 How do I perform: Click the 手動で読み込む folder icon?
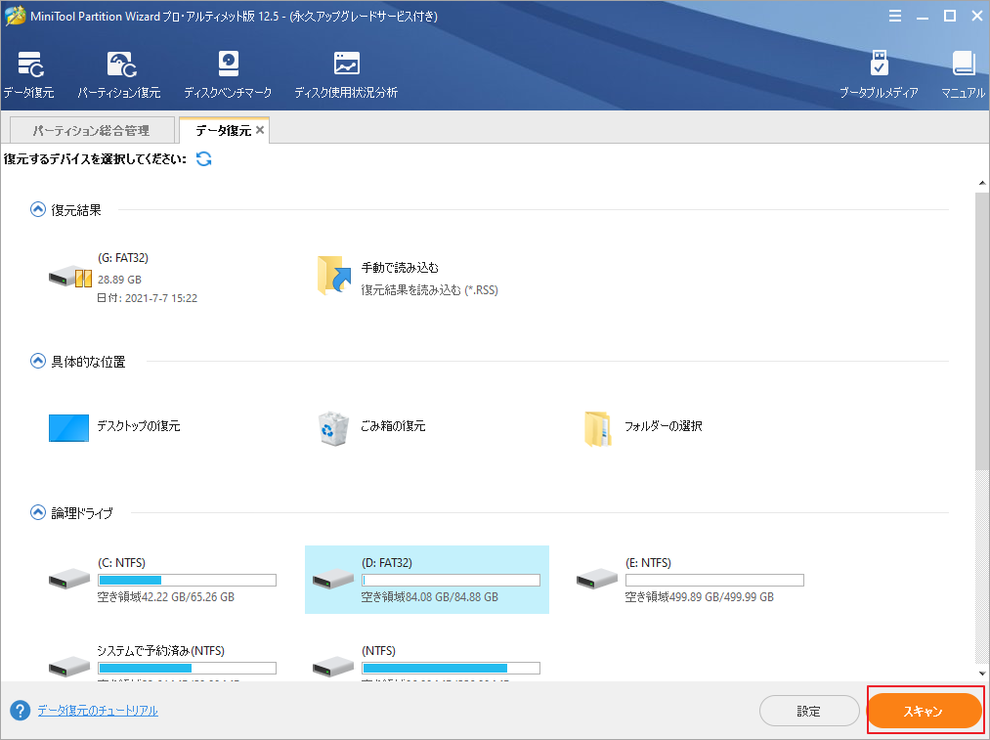click(x=334, y=276)
